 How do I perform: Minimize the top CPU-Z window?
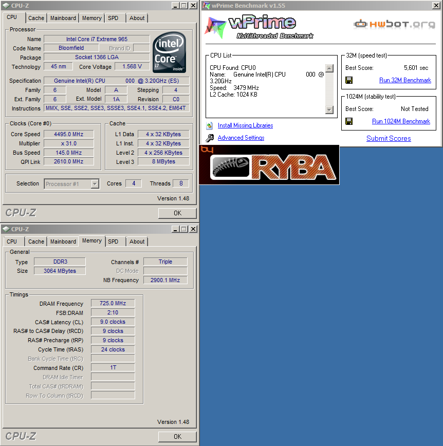click(x=175, y=6)
